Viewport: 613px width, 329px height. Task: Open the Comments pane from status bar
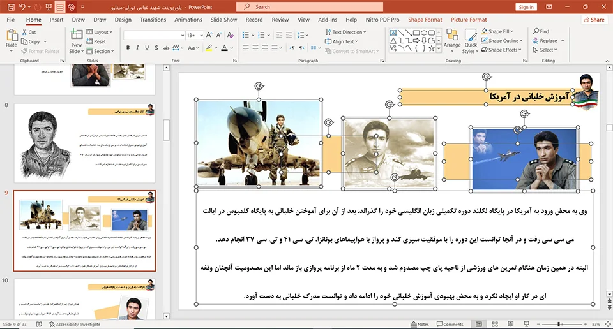pos(450,324)
